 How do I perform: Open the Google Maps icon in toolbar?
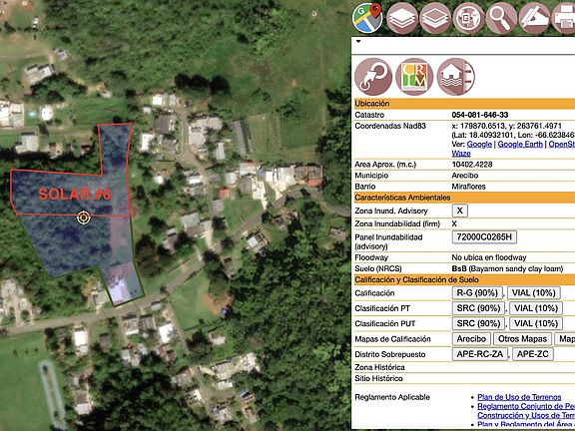(367, 18)
